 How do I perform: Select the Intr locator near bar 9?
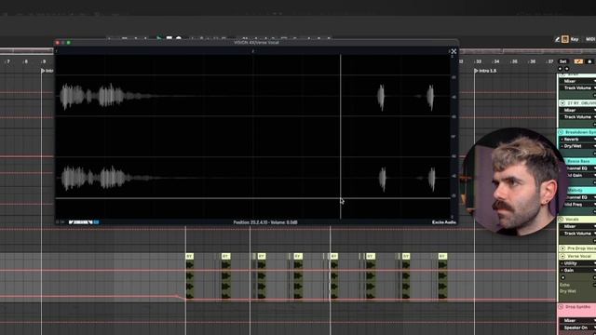pos(47,71)
